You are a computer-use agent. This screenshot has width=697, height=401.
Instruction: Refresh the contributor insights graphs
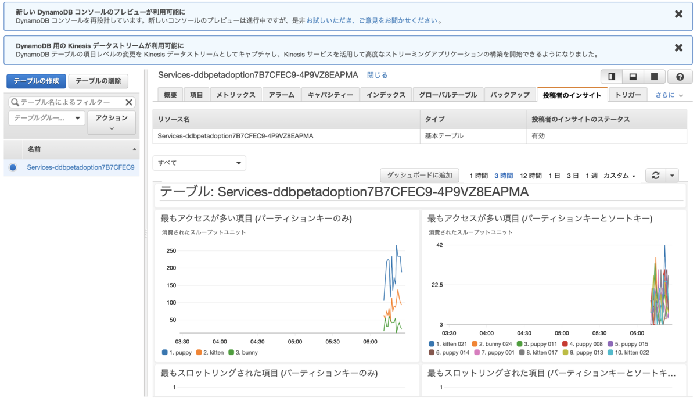pos(656,176)
